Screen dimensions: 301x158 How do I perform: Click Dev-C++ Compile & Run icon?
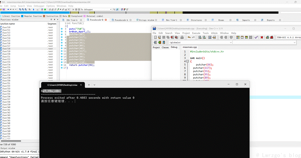pyautogui.click(x=246, y=37)
